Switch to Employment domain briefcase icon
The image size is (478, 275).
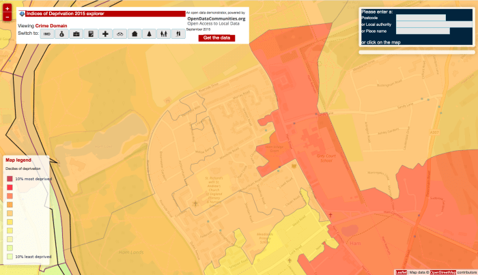pyautogui.click(x=76, y=33)
